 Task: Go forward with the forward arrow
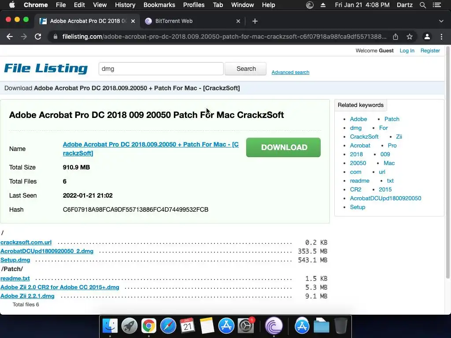(24, 37)
